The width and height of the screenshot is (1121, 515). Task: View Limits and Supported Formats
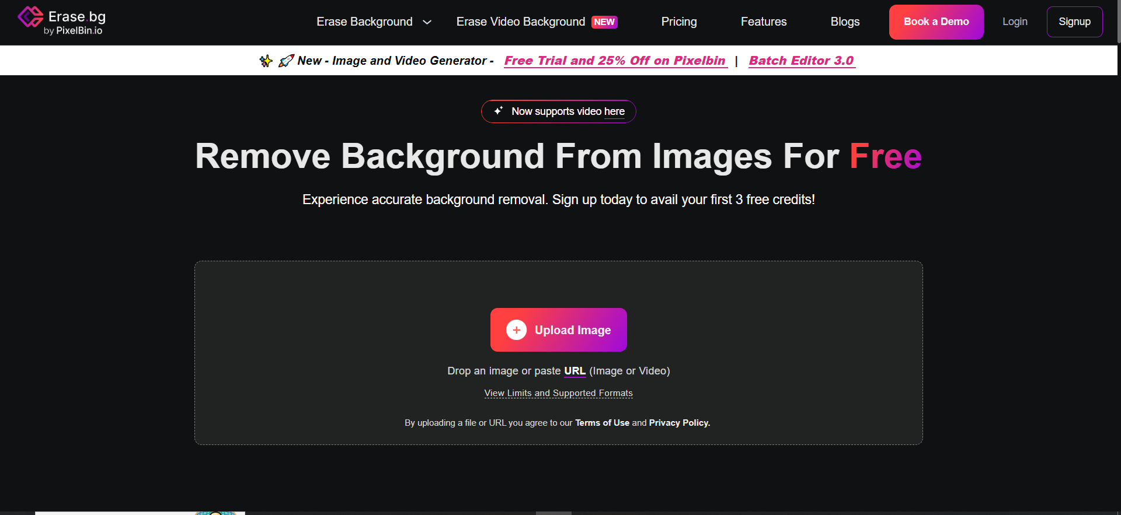pyautogui.click(x=559, y=393)
